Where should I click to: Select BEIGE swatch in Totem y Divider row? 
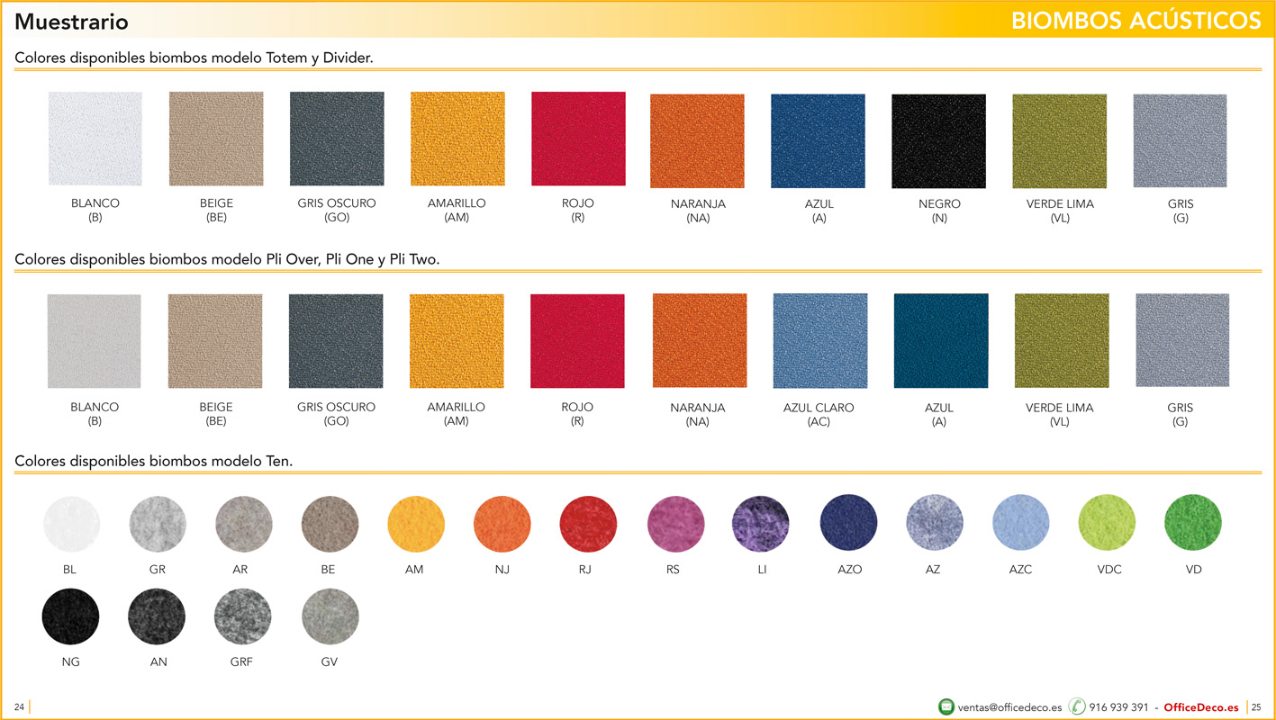pyautogui.click(x=216, y=139)
